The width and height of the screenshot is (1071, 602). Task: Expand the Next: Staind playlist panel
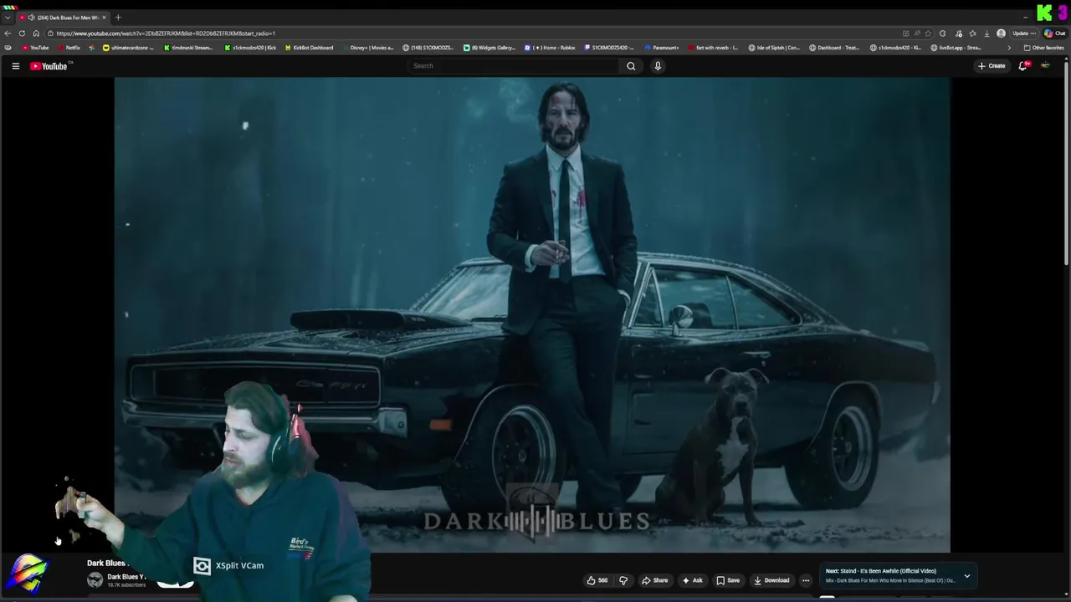(x=966, y=575)
